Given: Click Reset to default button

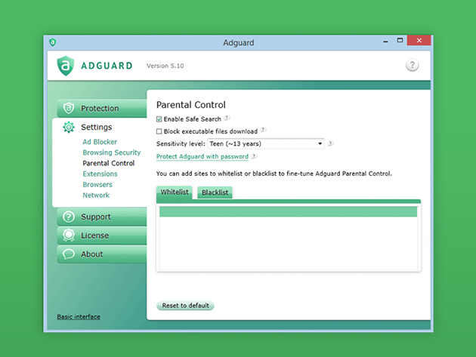Looking at the screenshot, I should pos(185,306).
